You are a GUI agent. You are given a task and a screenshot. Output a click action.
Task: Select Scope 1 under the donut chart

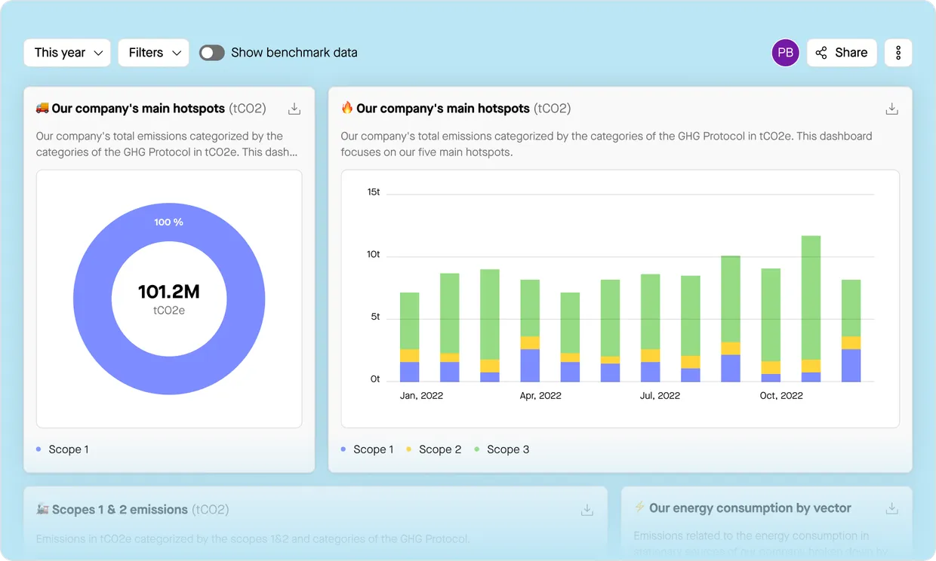point(64,449)
